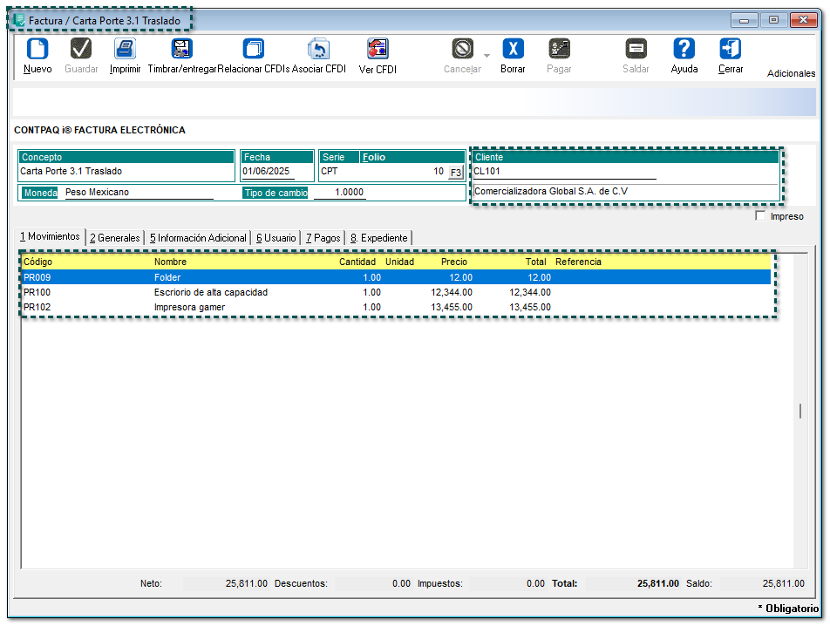This screenshot has height=626, width=830.
Task: Expand the Cancelar dropdown arrow
Action: (x=486, y=56)
